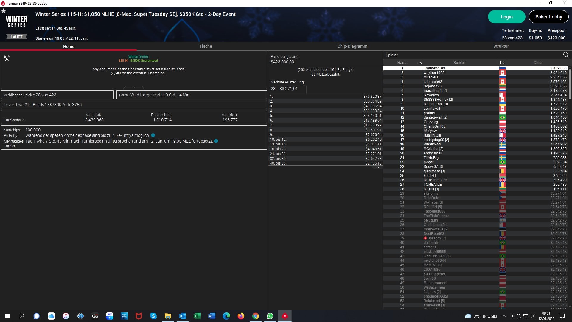Click the multi-day tournament info icon
572x322 pixels.
[x=216, y=141]
